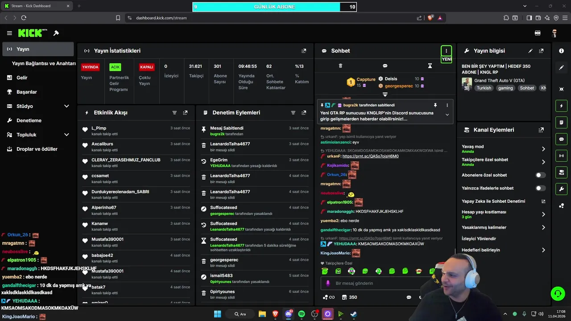Viewport: 571px width, 321px height.
Task: Collapse the chat leaderboard strip
Action: point(385,95)
